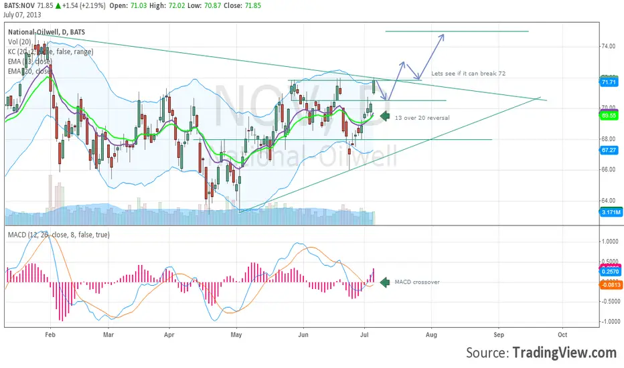Click the May label on time axis

[x=236, y=335]
